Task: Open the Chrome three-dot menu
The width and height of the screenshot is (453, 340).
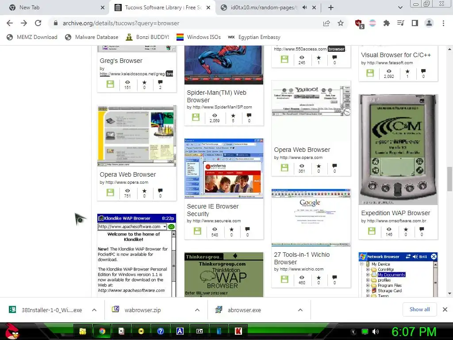Action: (x=443, y=23)
